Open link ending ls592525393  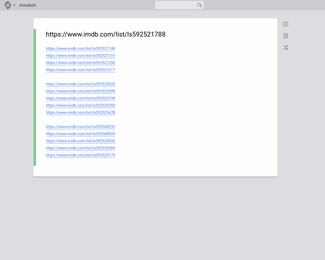pyautogui.click(x=80, y=105)
